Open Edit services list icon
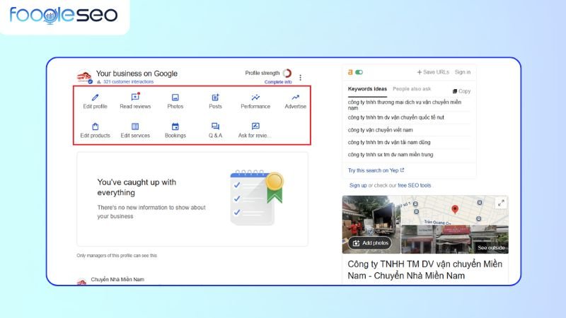566x318 pixels. [135, 126]
